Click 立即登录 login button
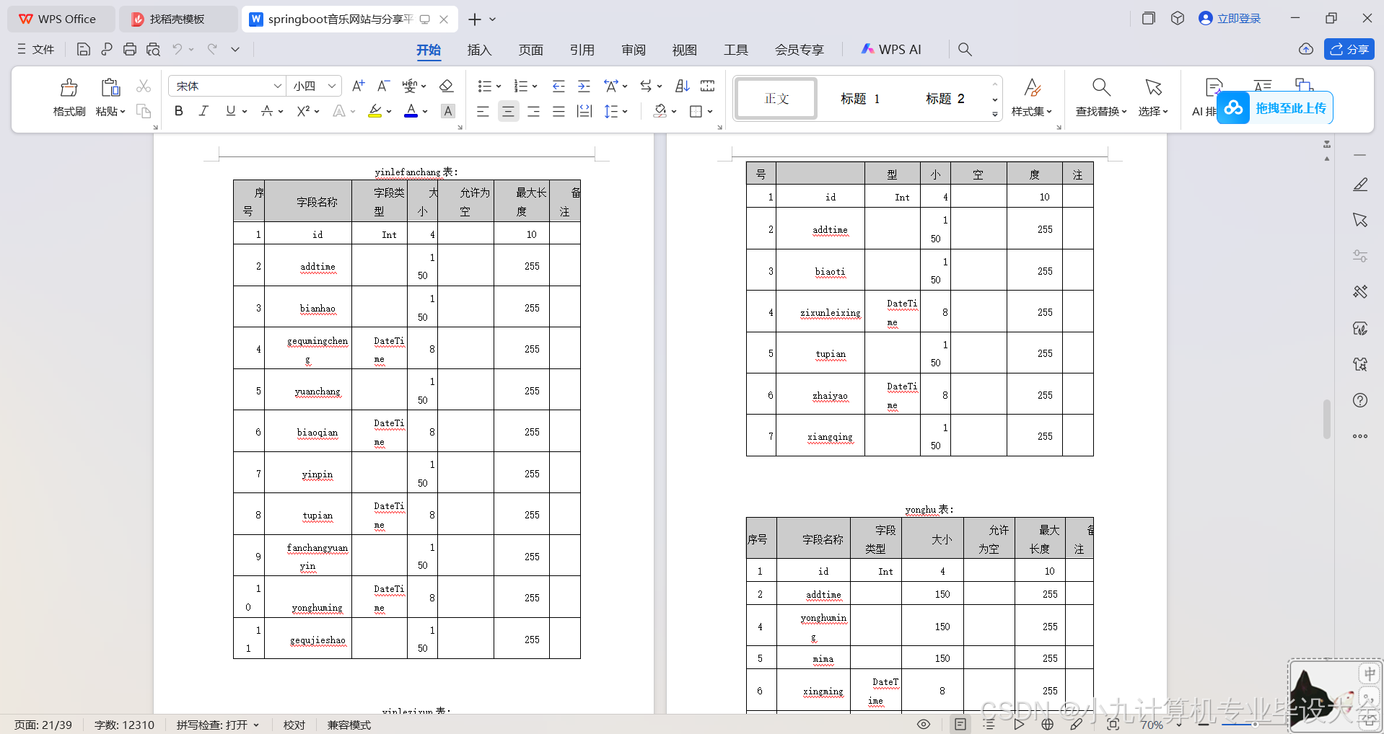The width and height of the screenshot is (1384, 734). coord(1230,19)
